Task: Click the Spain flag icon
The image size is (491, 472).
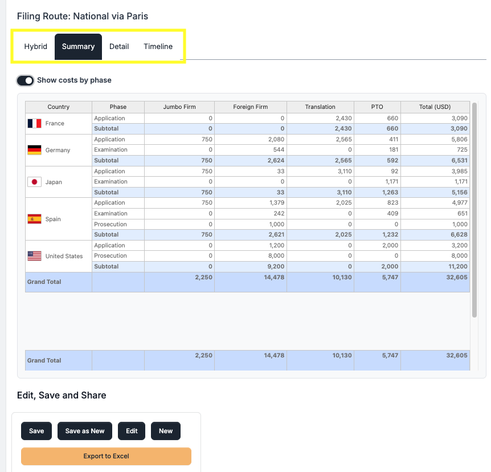Action: point(34,219)
